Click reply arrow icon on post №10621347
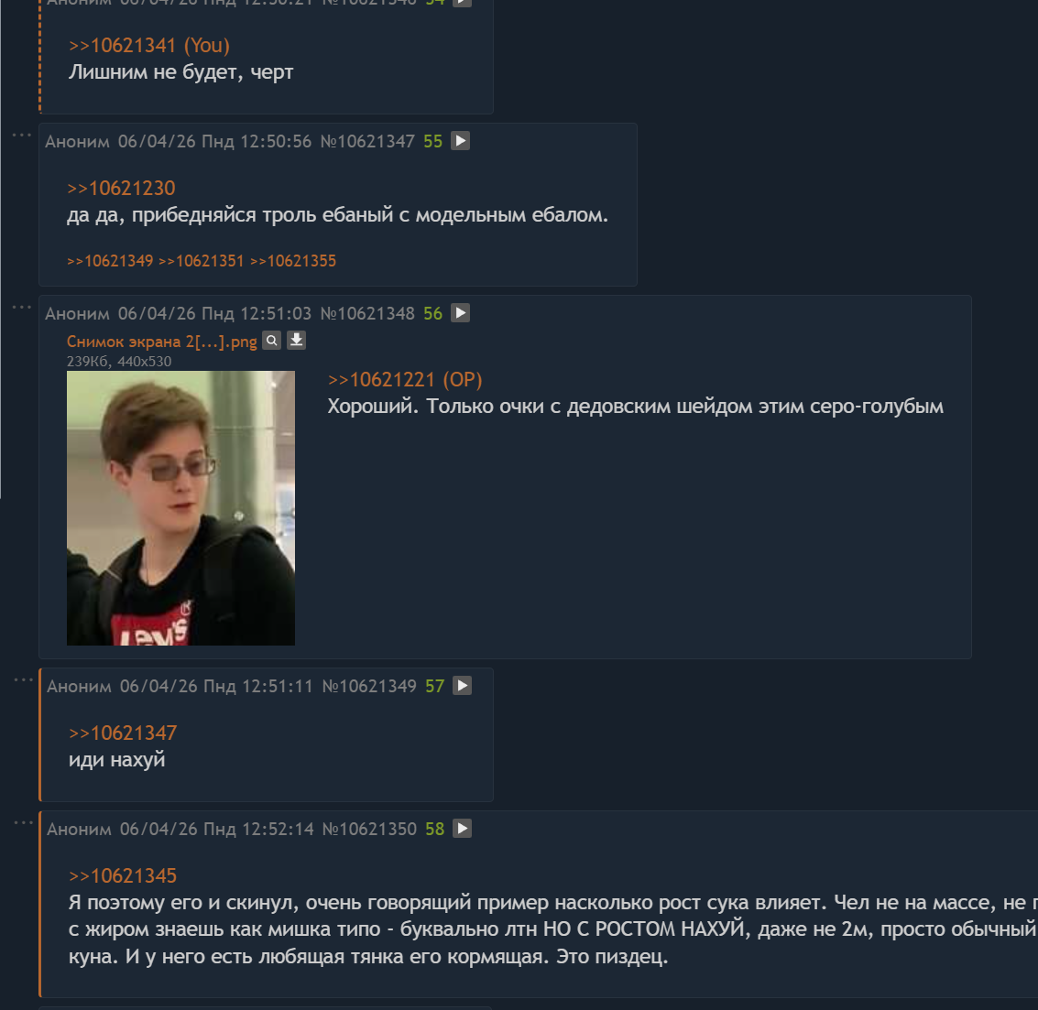This screenshot has width=1038, height=1010. 460,141
